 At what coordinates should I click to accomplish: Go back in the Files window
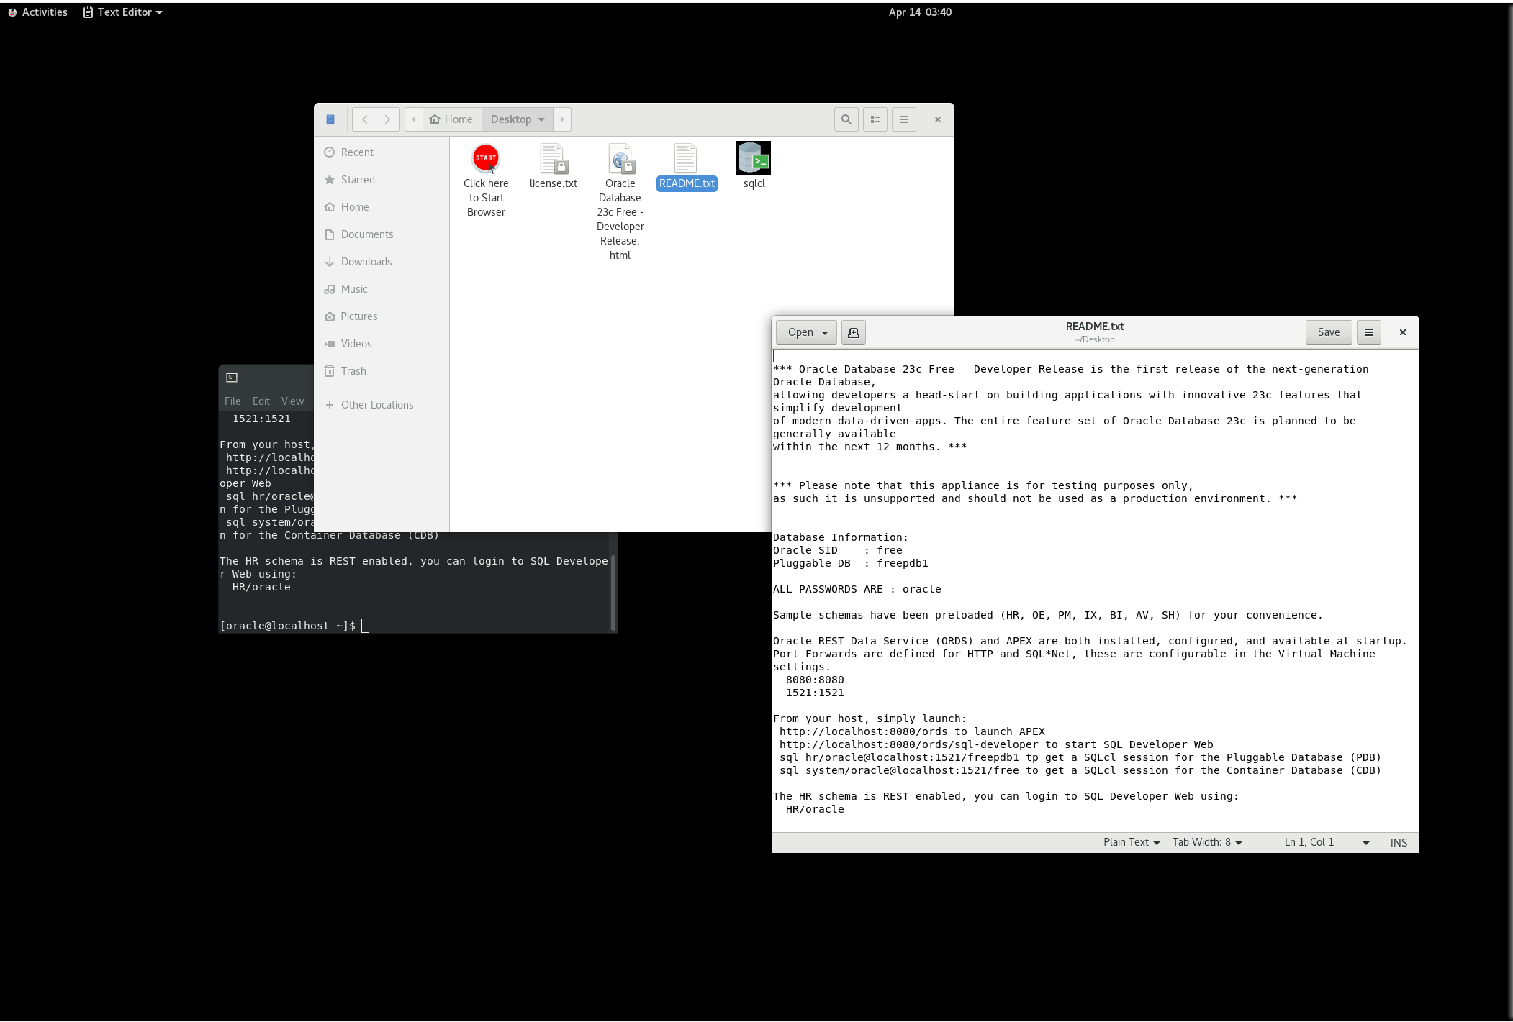[364, 119]
